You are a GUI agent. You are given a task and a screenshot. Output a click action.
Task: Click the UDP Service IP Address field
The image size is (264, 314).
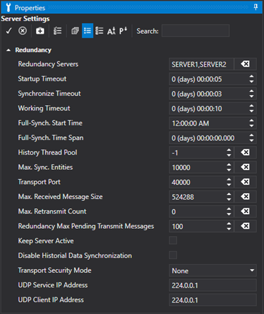click(213, 285)
